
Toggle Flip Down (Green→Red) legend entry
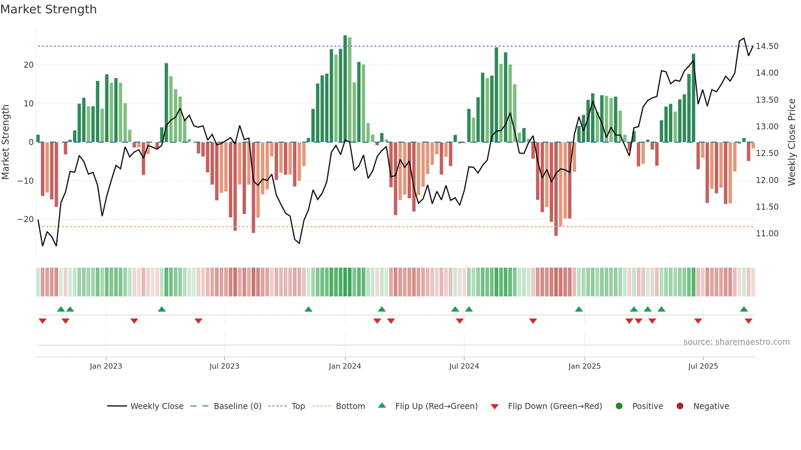(x=546, y=406)
